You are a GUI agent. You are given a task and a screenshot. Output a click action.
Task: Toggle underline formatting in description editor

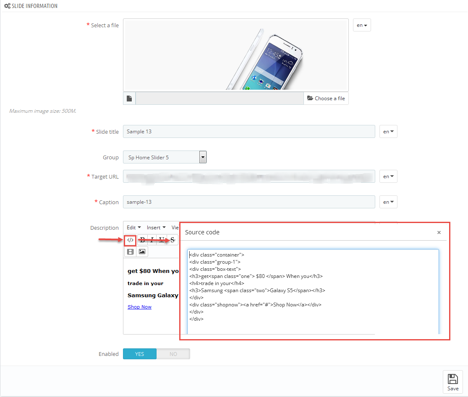pos(162,240)
